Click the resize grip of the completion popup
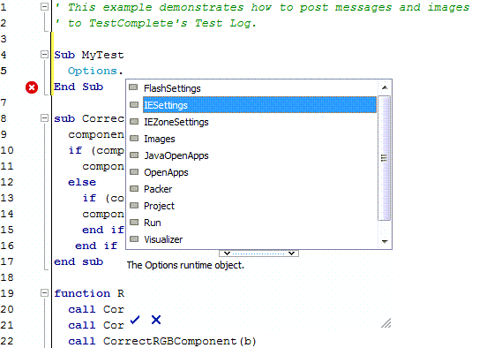 [386, 323]
